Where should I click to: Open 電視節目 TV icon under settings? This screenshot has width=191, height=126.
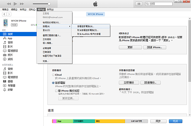tap(5, 51)
